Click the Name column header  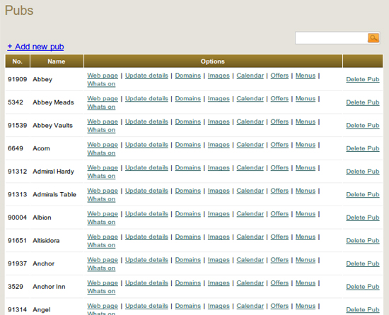(57, 61)
